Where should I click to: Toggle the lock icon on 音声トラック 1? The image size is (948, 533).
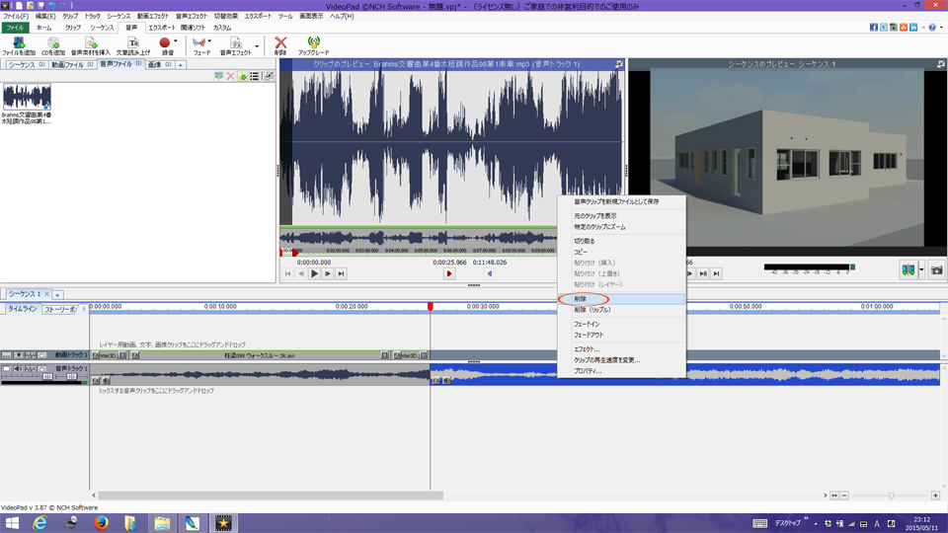coord(41,368)
